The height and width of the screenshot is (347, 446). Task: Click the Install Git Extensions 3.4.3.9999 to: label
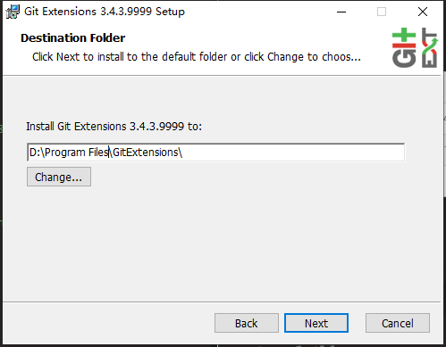click(x=114, y=127)
